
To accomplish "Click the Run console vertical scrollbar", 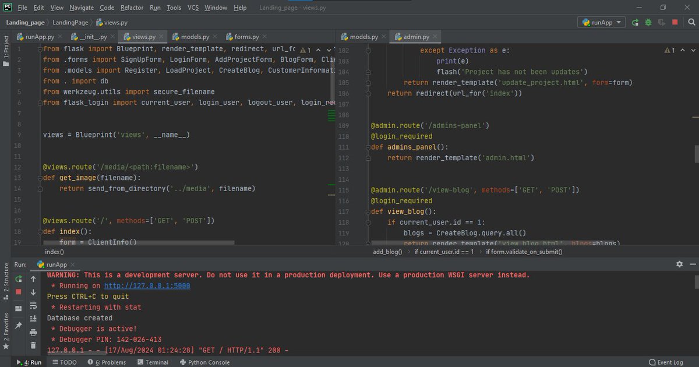I will [x=696, y=282].
